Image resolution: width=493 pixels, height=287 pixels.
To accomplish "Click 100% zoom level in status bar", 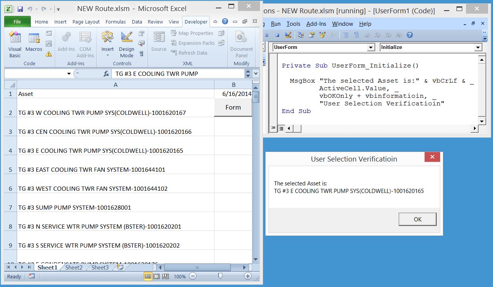I will [x=179, y=277].
